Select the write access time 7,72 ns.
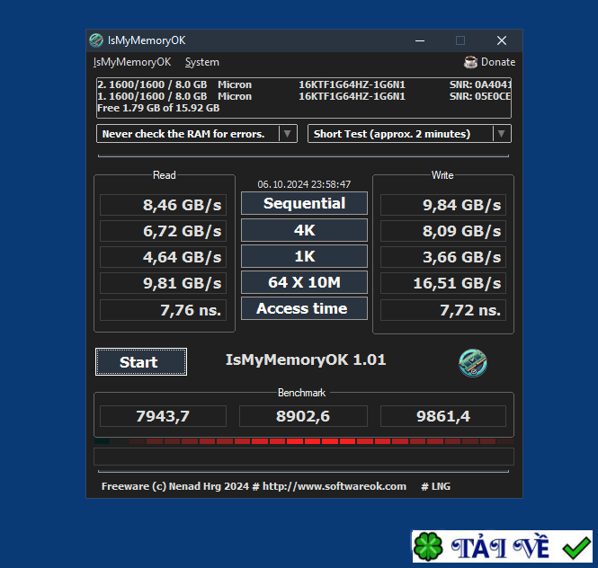598x568 pixels. [443, 310]
